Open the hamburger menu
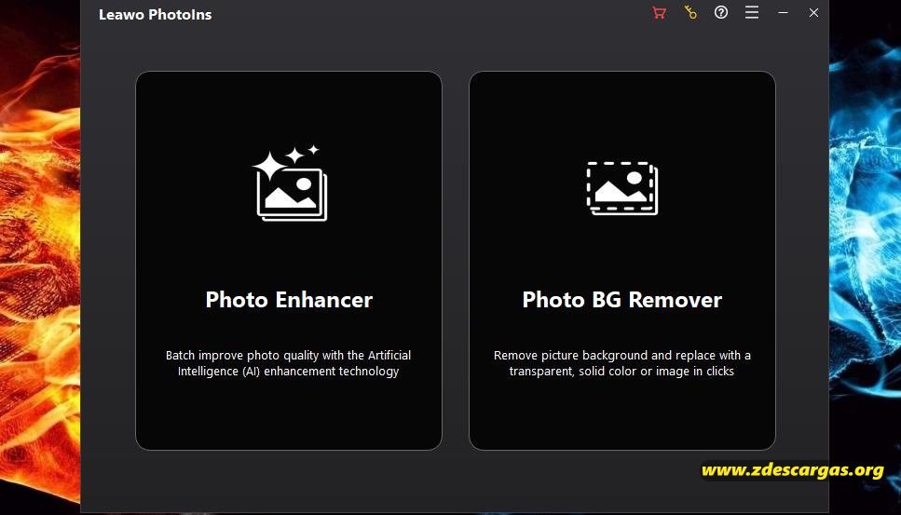 pyautogui.click(x=752, y=13)
